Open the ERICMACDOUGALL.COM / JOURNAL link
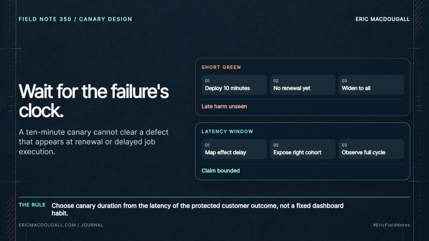Screen dimensions: 429x241 pos(61,225)
